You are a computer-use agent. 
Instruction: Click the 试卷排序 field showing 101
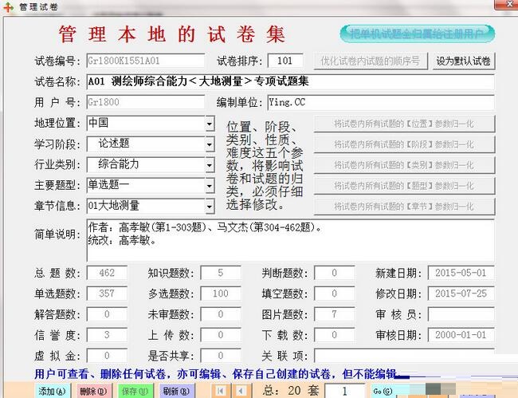point(285,61)
